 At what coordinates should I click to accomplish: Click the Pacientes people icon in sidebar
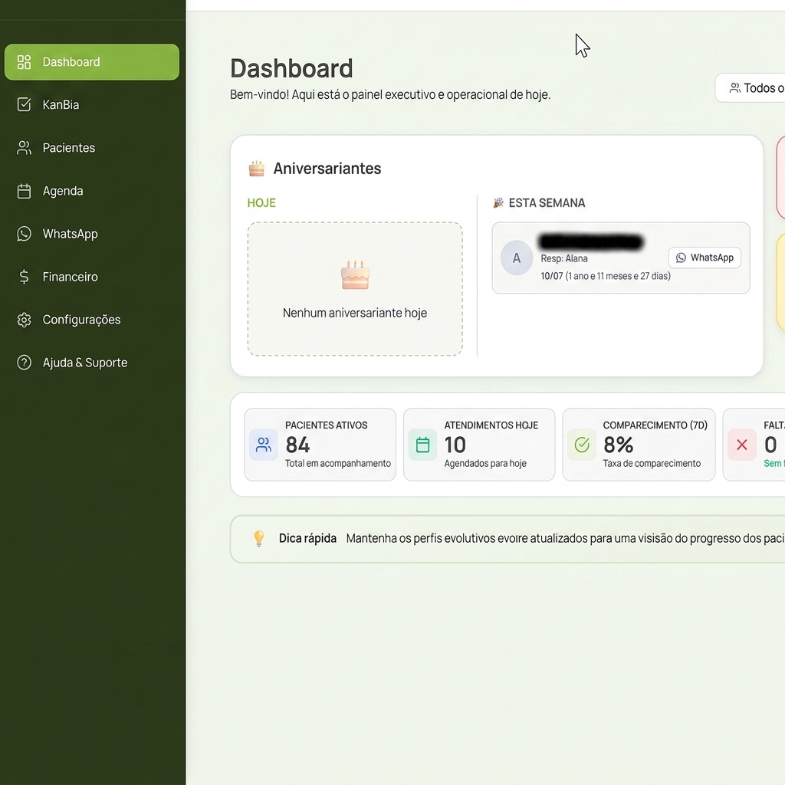(x=24, y=148)
